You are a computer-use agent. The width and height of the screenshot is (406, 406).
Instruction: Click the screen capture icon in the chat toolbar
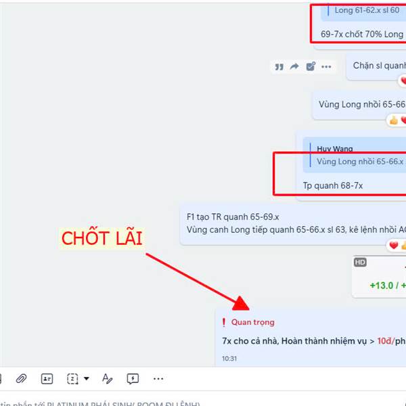(72, 379)
